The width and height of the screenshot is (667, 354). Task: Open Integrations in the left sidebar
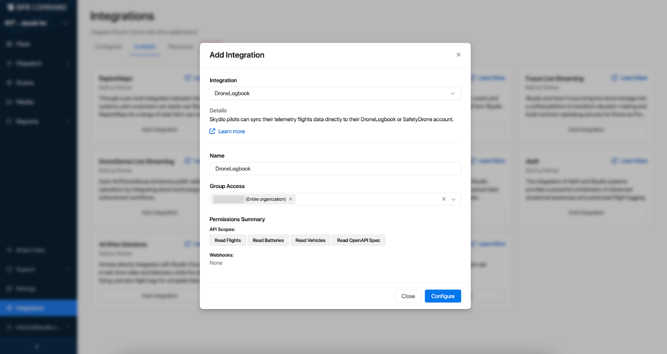tap(30, 308)
